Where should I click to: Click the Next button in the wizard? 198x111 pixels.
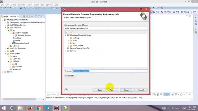(112, 90)
